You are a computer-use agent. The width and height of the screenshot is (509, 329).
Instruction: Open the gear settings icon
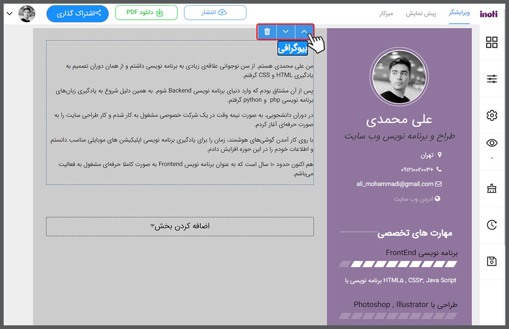(x=492, y=115)
